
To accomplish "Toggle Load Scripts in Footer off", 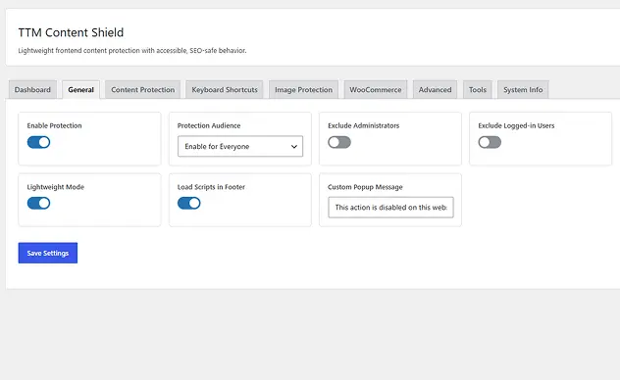I will click(189, 203).
